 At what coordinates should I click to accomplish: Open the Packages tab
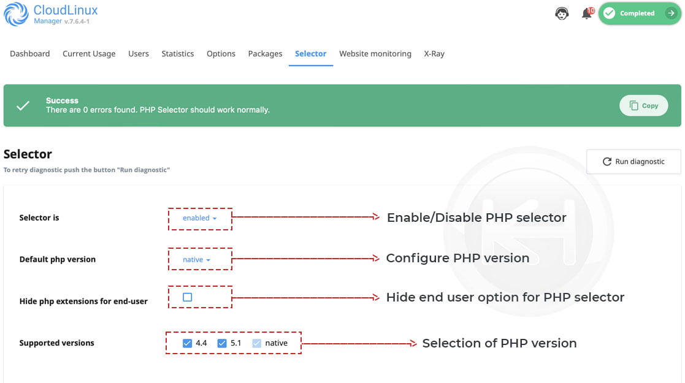pyautogui.click(x=265, y=54)
